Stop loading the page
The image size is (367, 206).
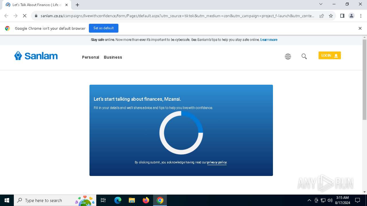(x=25, y=16)
